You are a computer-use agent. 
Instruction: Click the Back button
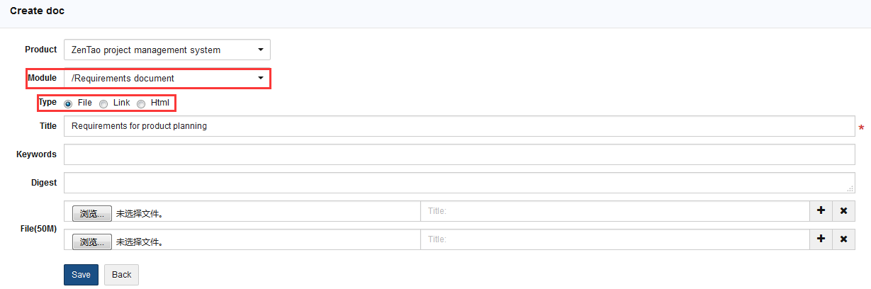[x=121, y=275]
